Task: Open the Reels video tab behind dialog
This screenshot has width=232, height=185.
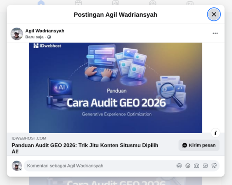Action: click(78, 3)
